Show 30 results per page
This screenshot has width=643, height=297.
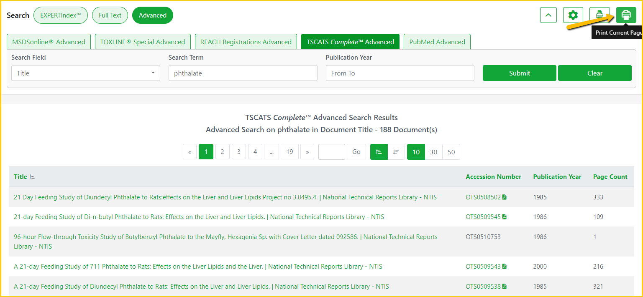[x=433, y=152]
